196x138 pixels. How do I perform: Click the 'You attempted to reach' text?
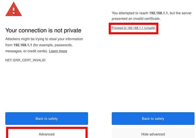130,13
